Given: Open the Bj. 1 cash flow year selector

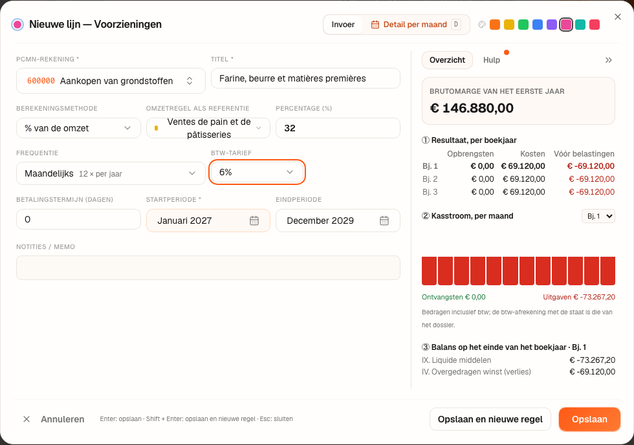Looking at the screenshot, I should coord(598,216).
